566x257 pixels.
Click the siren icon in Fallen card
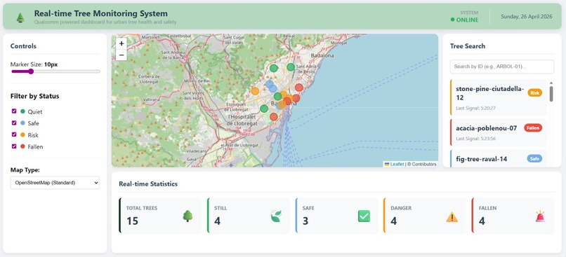click(x=540, y=216)
